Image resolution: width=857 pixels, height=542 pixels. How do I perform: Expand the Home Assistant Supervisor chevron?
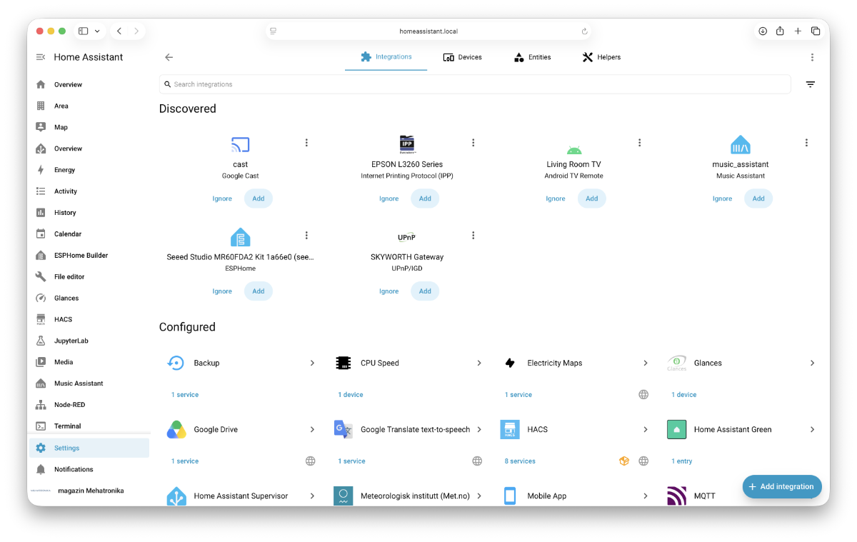click(312, 496)
